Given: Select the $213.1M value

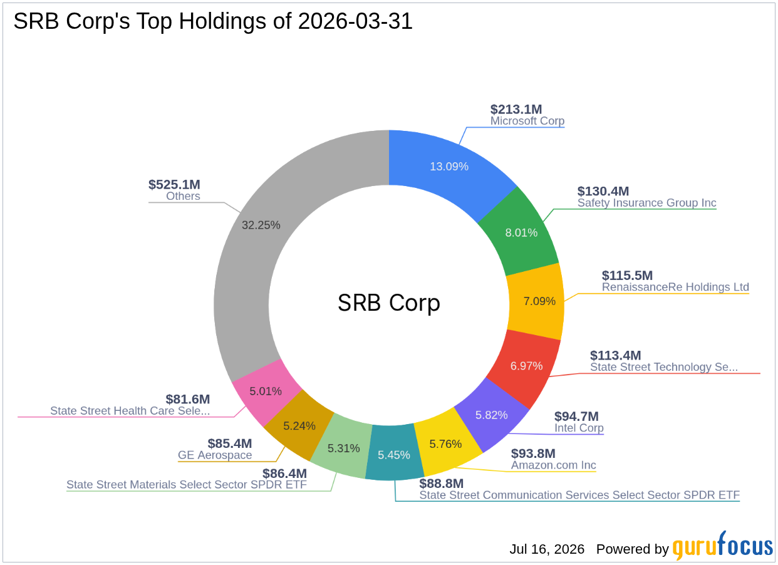Looking at the screenshot, I should point(516,109).
